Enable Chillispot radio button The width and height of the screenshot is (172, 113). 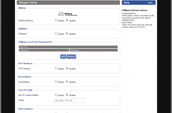coord(56,34)
